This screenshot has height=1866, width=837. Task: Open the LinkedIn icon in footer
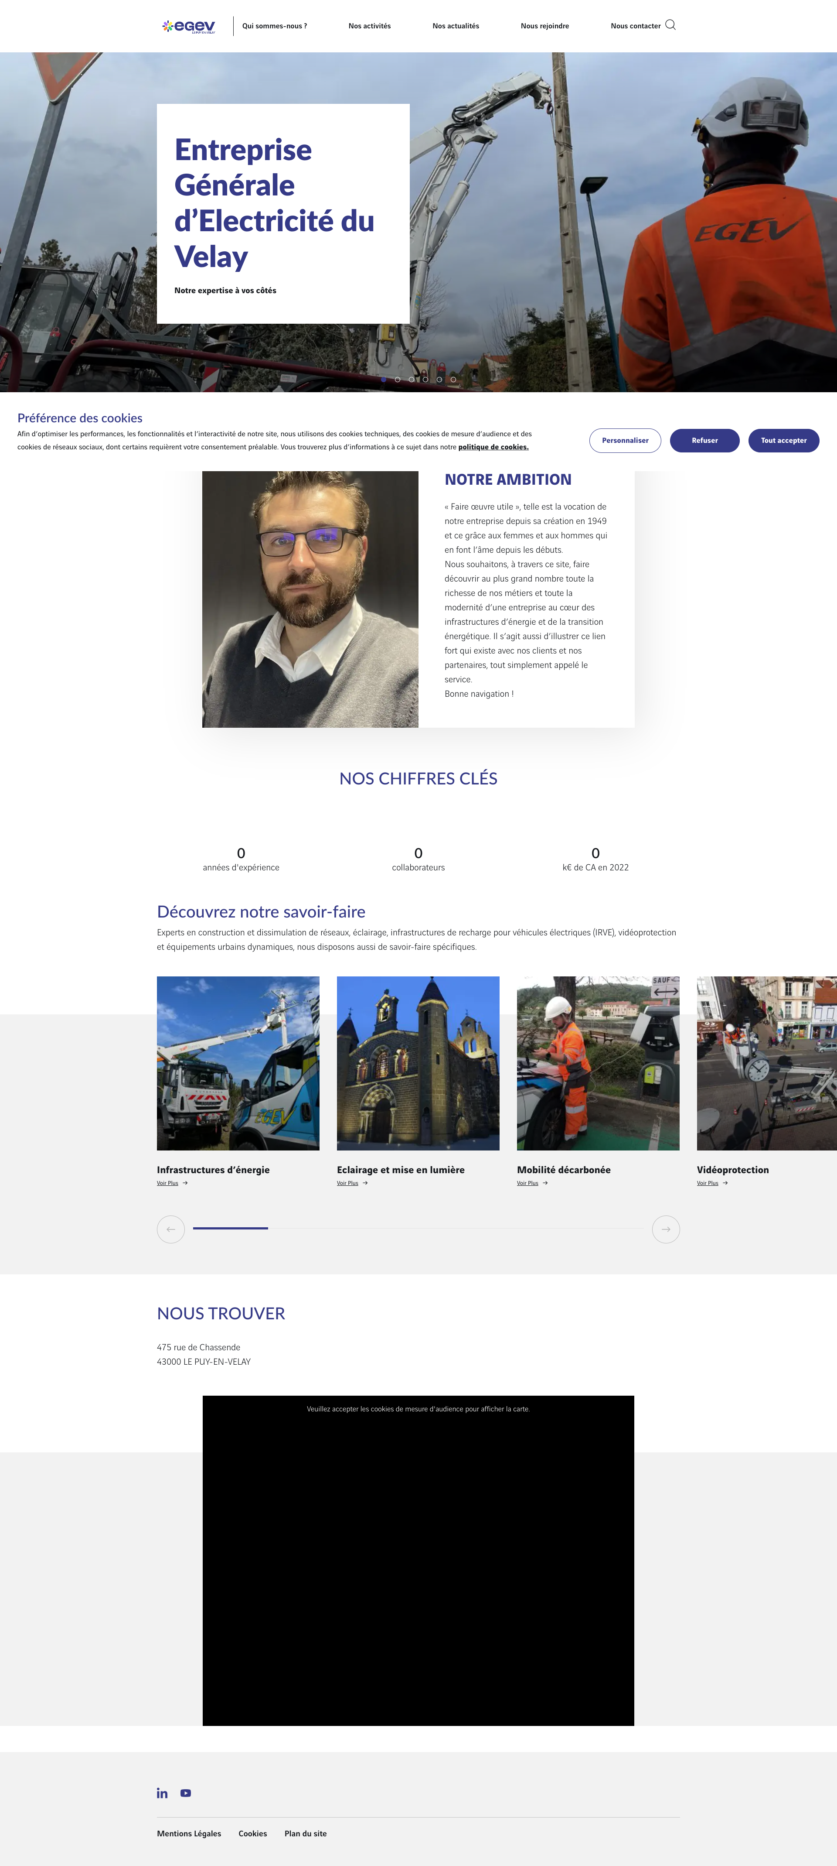click(x=162, y=1793)
